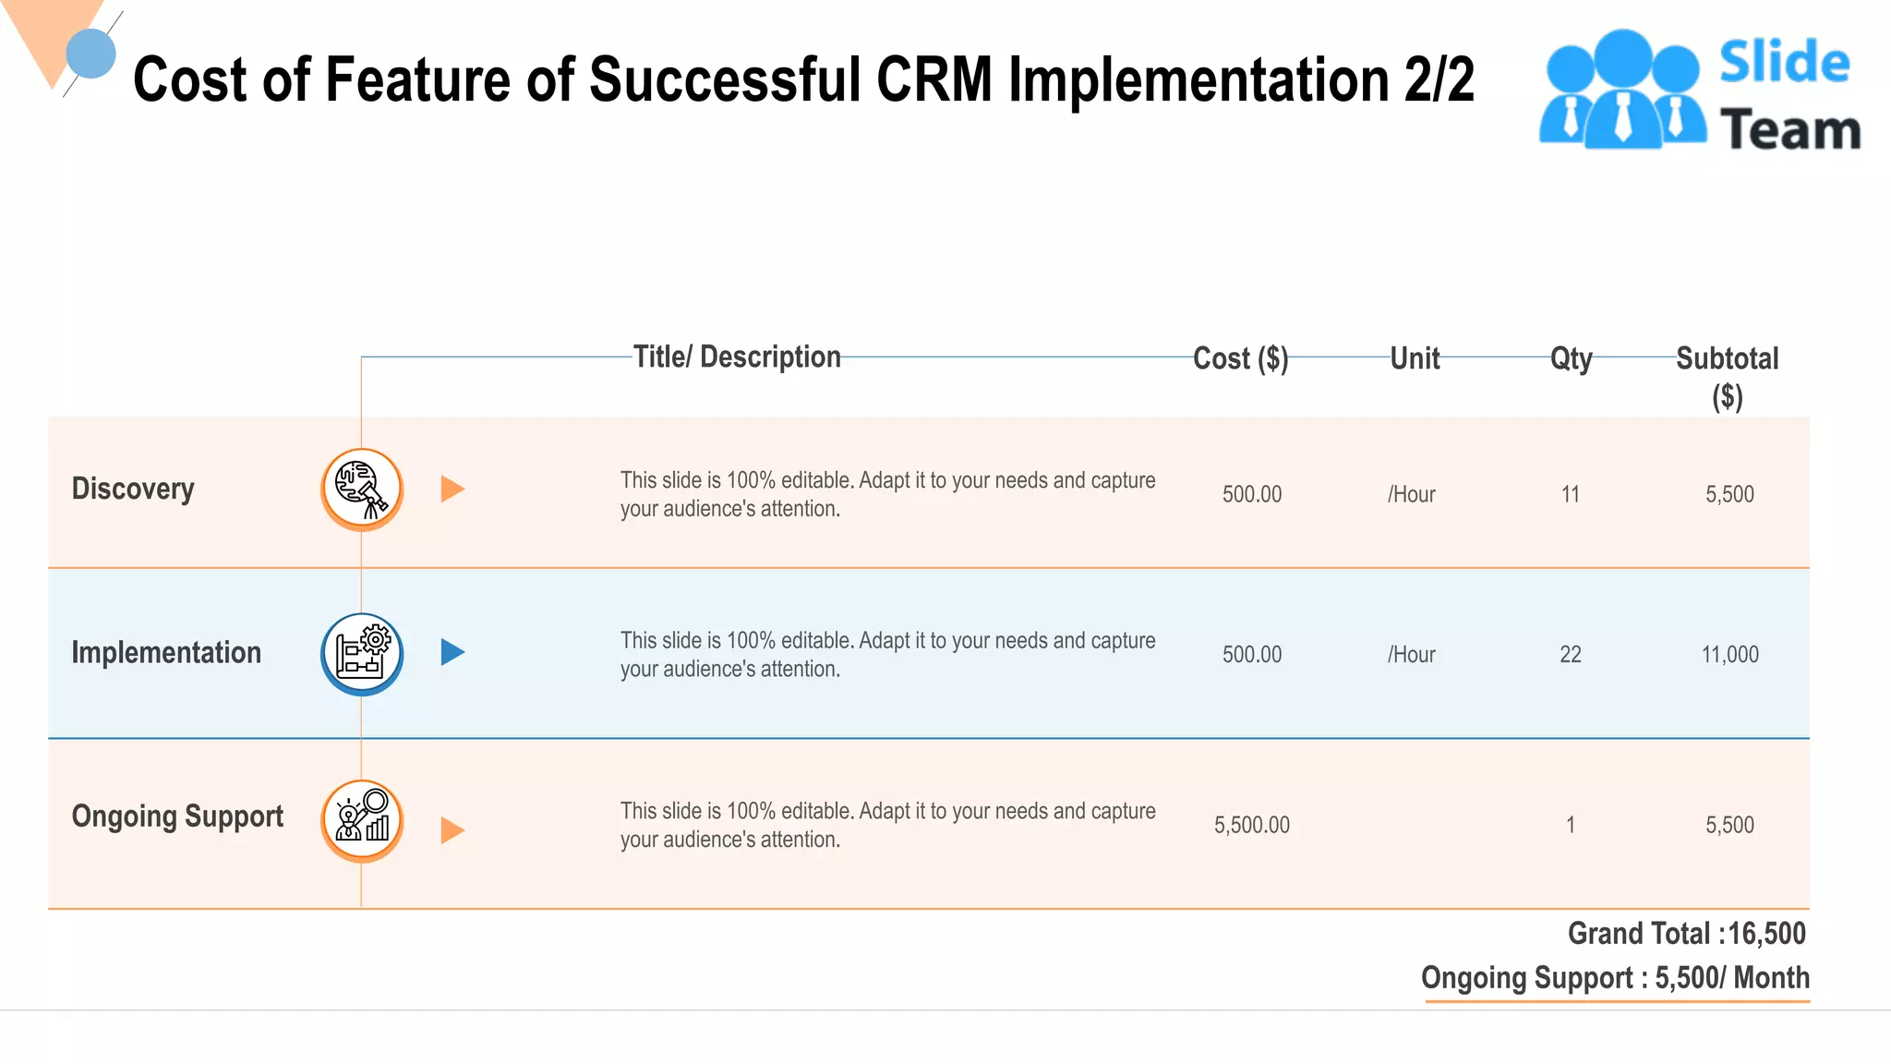Click the 11,000 subtotal value
Viewport: 1891px width, 1064px height.
[x=1729, y=654]
